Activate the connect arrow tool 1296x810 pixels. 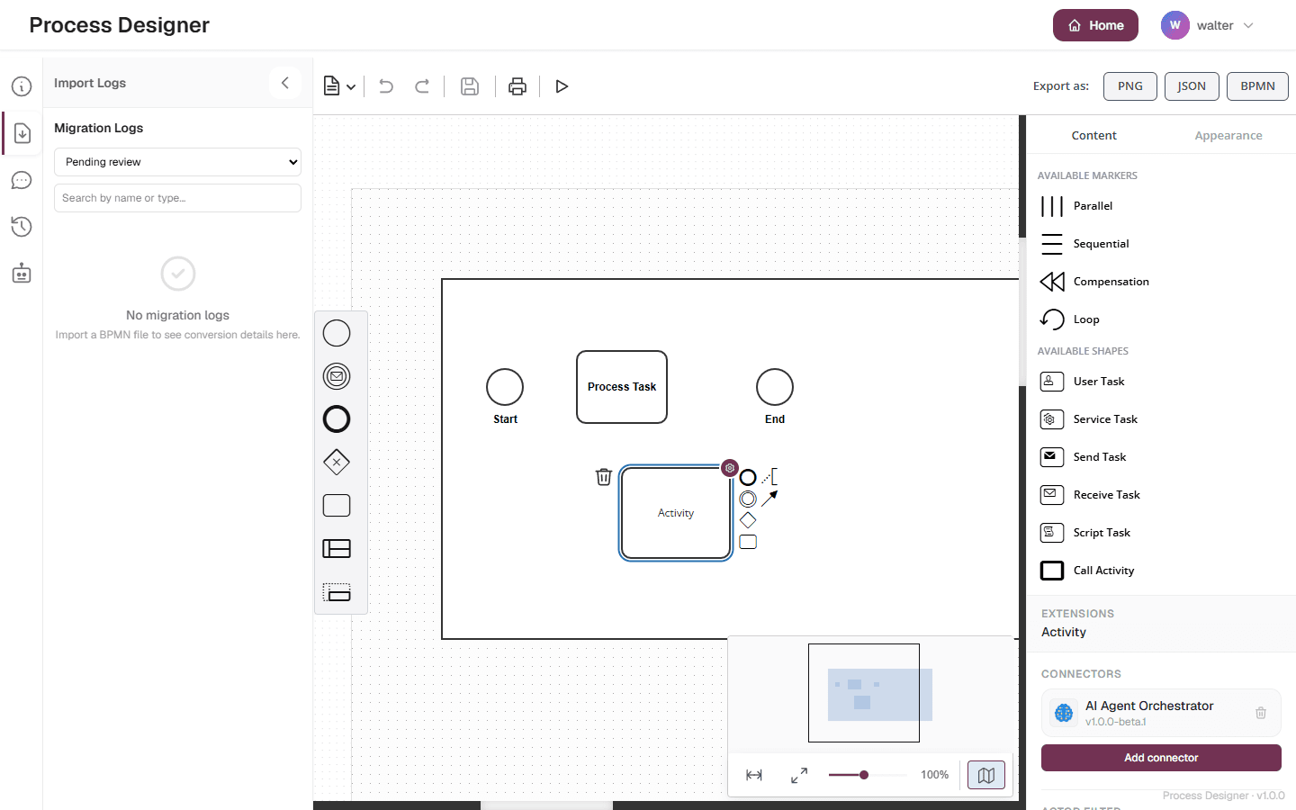pyautogui.click(x=769, y=499)
